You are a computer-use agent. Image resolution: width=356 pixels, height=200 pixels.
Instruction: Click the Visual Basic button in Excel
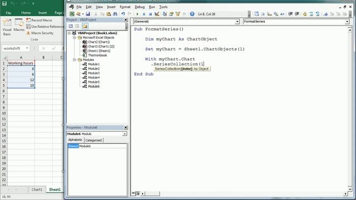pos(7,27)
